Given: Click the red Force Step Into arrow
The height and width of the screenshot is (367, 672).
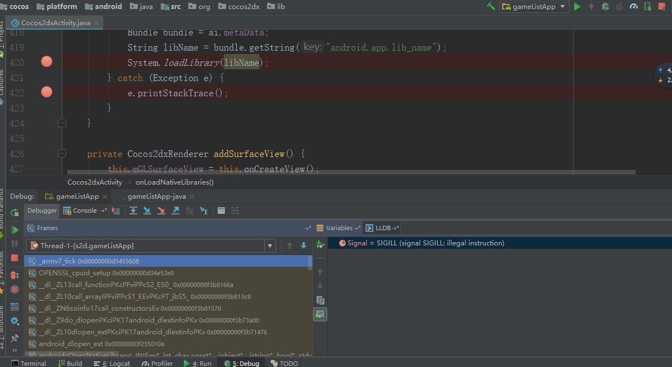Looking at the screenshot, I should coord(161,211).
